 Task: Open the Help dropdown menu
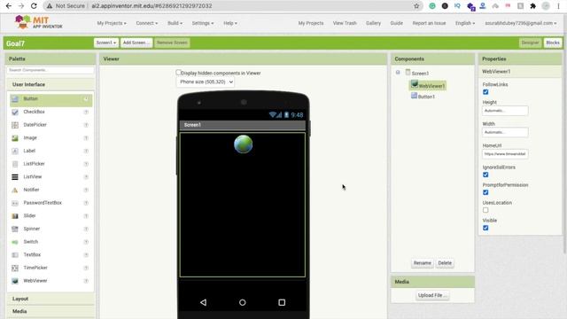[230, 23]
